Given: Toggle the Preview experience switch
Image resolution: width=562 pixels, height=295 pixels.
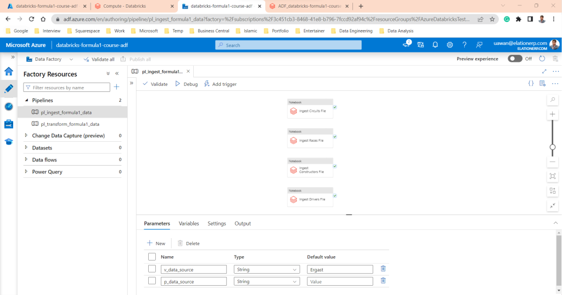Looking at the screenshot, I should pos(515,59).
